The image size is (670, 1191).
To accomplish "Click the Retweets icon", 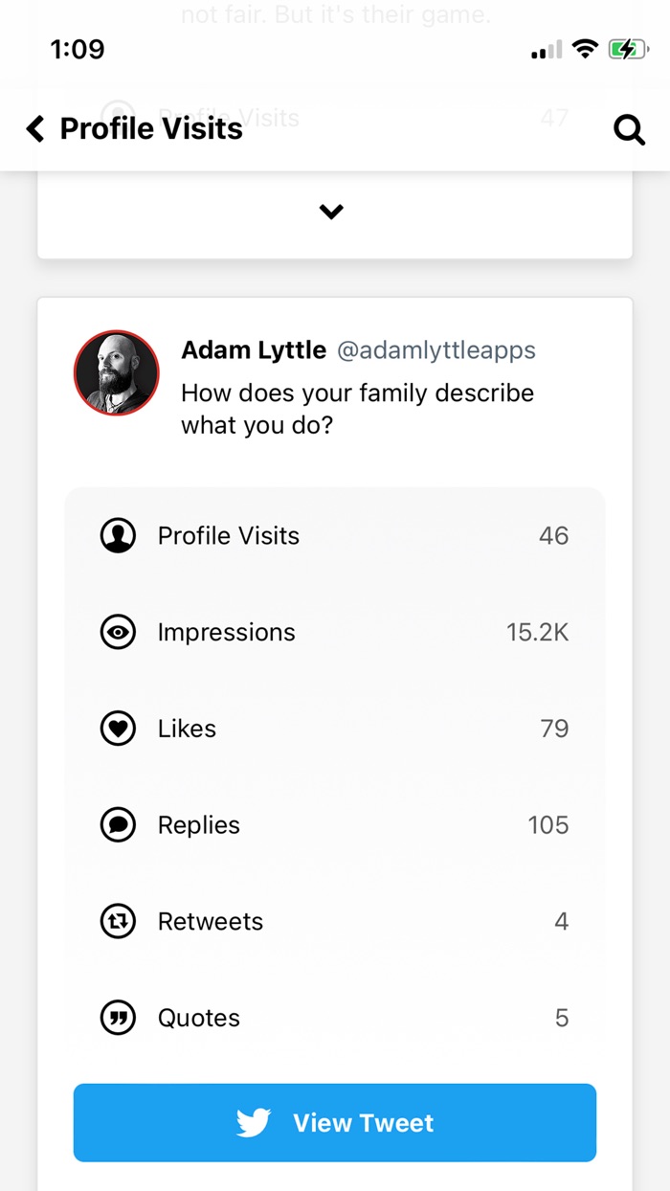I will tap(118, 921).
